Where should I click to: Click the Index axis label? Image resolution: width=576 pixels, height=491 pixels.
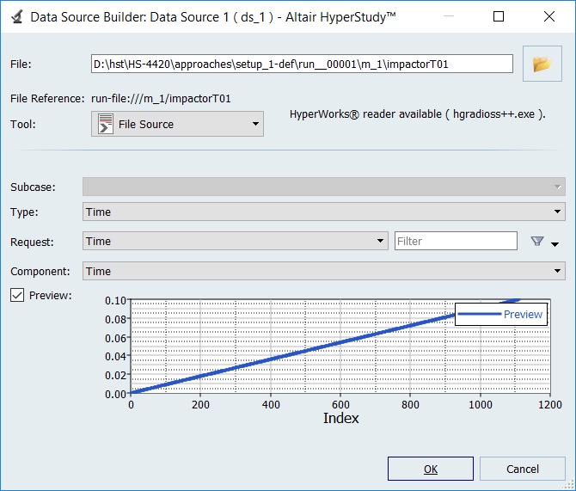341,418
